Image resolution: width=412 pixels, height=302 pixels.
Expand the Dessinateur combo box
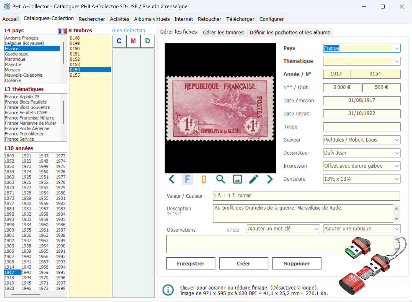pyautogui.click(x=397, y=153)
